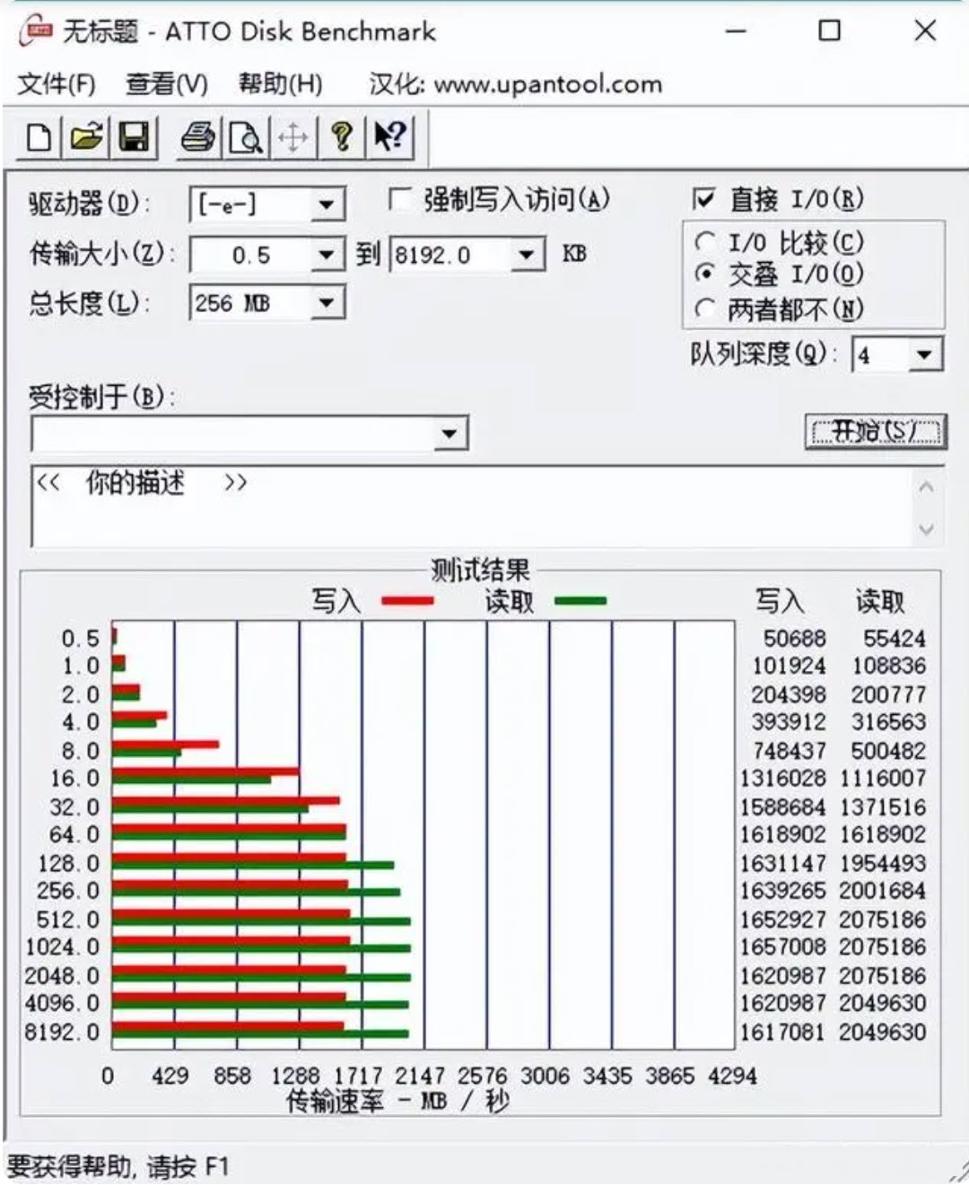
Task: Open the About help icon
Action: click(x=341, y=137)
